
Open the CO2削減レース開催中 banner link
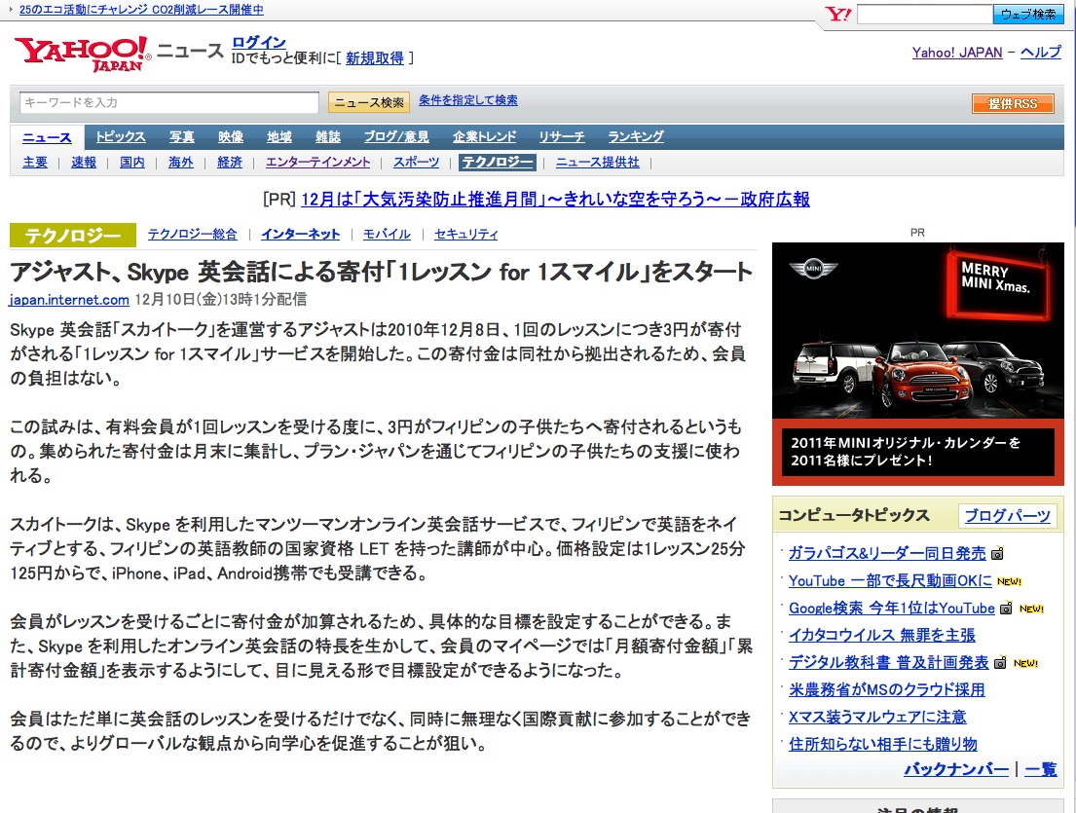(141, 11)
